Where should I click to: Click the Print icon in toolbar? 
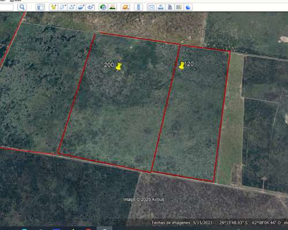161,7
